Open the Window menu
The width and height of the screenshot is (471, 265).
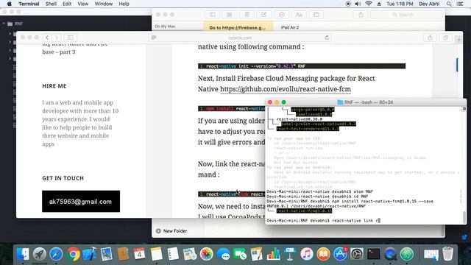(103, 4)
